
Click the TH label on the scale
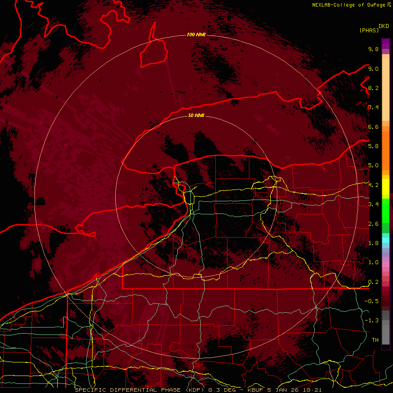(375, 340)
